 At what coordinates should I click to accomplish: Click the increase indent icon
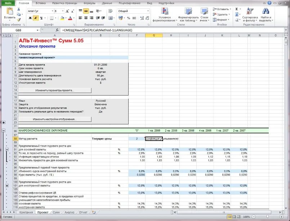click(103, 18)
